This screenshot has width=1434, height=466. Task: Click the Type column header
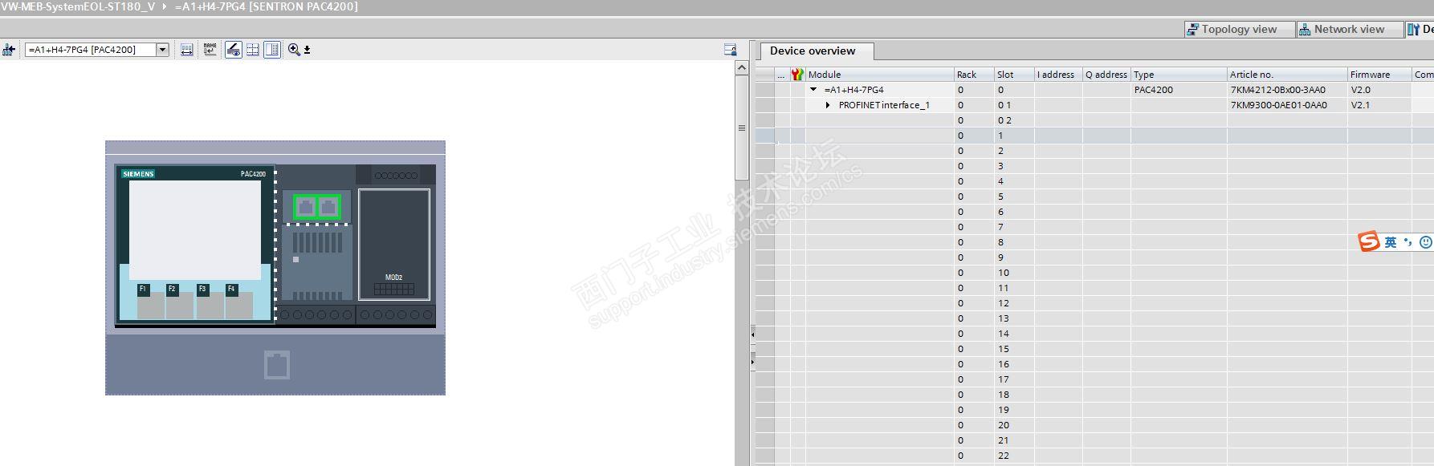pyautogui.click(x=1179, y=75)
